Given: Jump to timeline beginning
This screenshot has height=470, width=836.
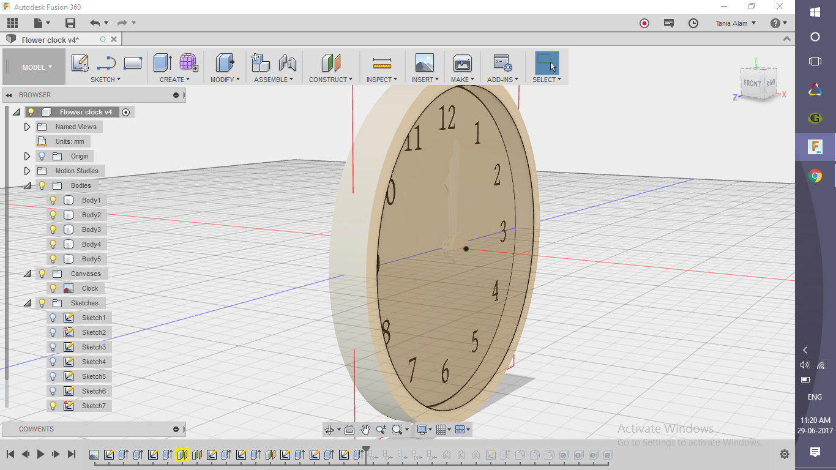Looking at the screenshot, I should click(10, 454).
